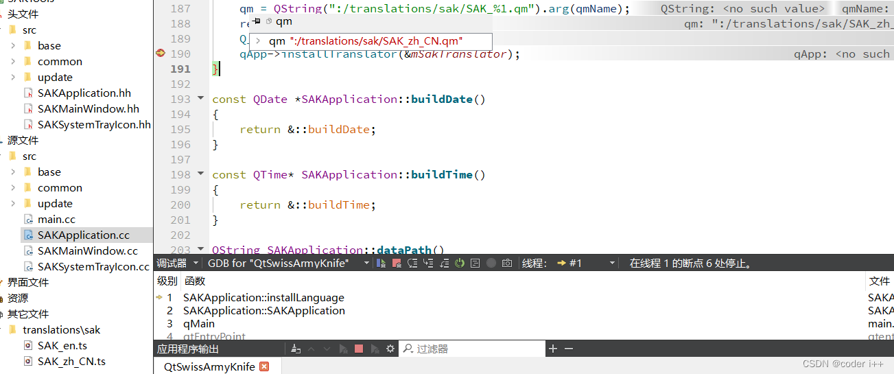
Task: Click the broom clear-output icon
Action: [295, 349]
